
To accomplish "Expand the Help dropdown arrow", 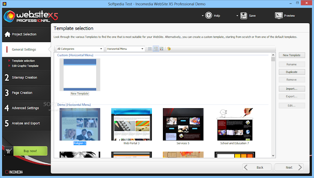I will (x=203, y=16).
